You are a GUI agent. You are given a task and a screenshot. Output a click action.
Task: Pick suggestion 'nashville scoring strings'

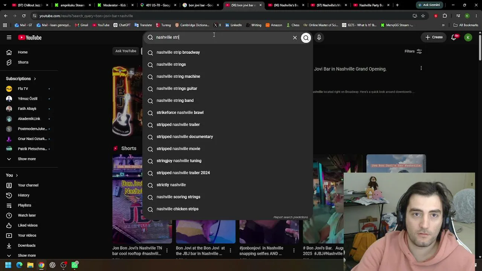[227, 197]
